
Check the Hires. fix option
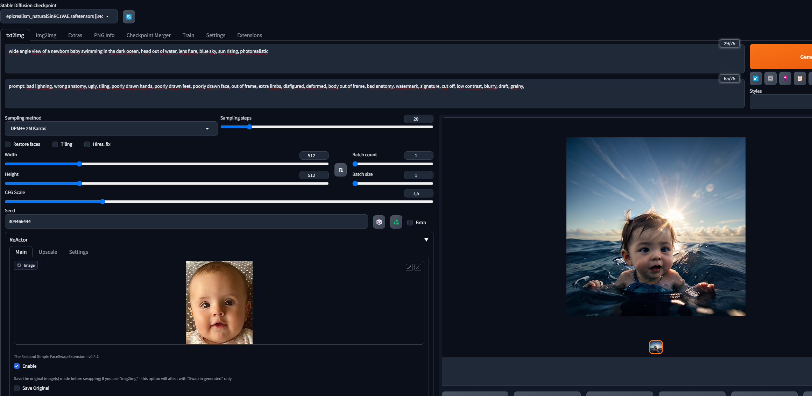[87, 144]
